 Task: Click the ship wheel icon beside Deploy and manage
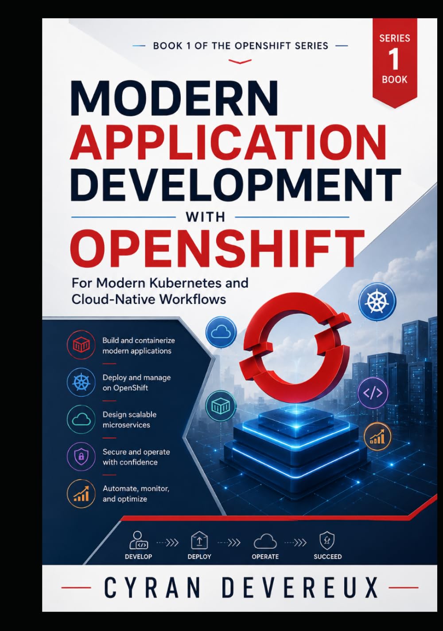[81, 382]
